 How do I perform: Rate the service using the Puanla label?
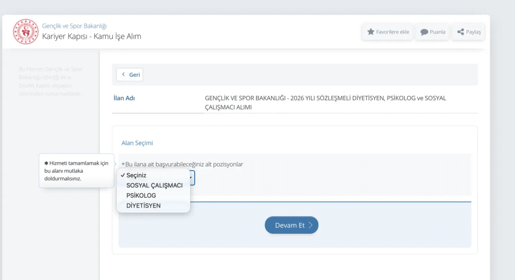[x=438, y=32]
